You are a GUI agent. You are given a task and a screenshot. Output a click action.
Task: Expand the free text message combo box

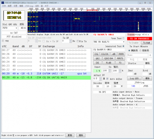point(124,42)
